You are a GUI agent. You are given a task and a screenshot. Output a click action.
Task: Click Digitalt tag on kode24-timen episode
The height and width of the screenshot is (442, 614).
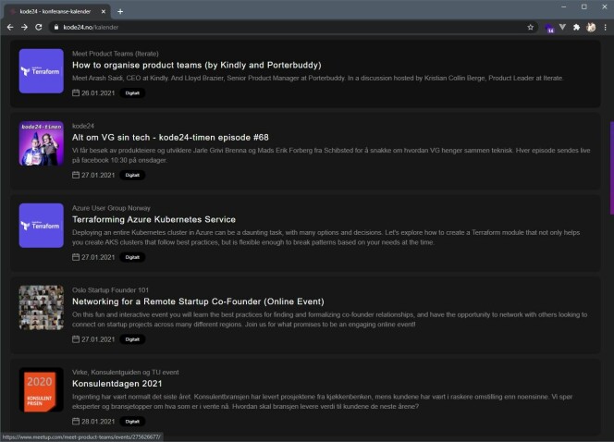tap(132, 175)
